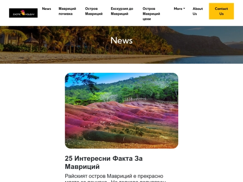Click the flame emblem in the logo
This screenshot has height=182, width=243.
pyautogui.click(x=22, y=13)
